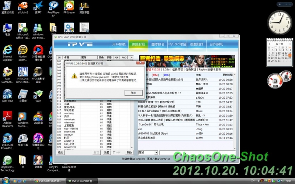Click the greyed 管理 button
The width and height of the screenshot is (295, 184).
pyautogui.click(x=96, y=152)
